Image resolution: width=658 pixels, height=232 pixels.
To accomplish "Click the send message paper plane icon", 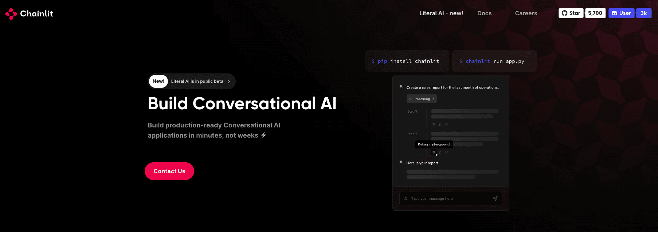I will click(495, 199).
